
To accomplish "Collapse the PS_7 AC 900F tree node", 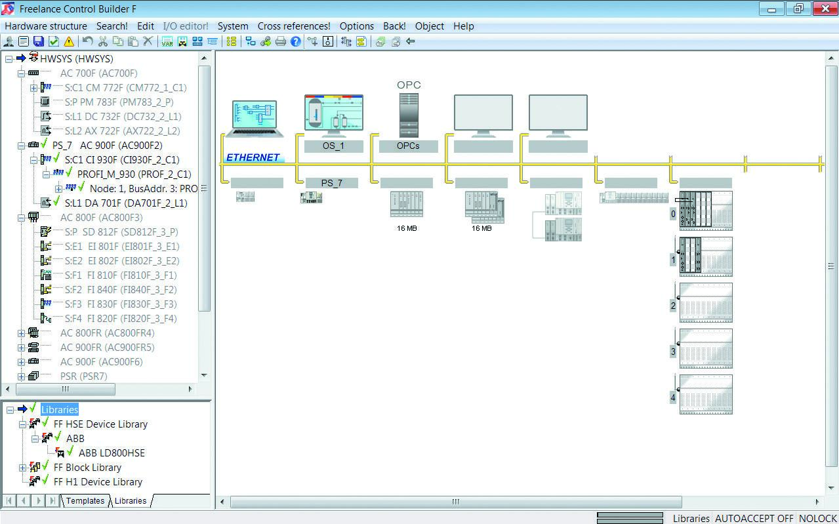I will pos(22,146).
